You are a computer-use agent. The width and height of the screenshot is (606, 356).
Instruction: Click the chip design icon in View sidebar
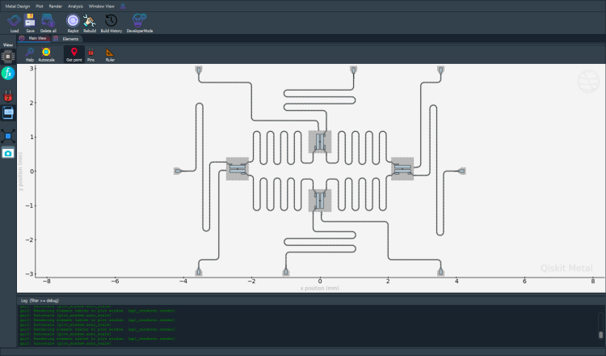click(8, 57)
